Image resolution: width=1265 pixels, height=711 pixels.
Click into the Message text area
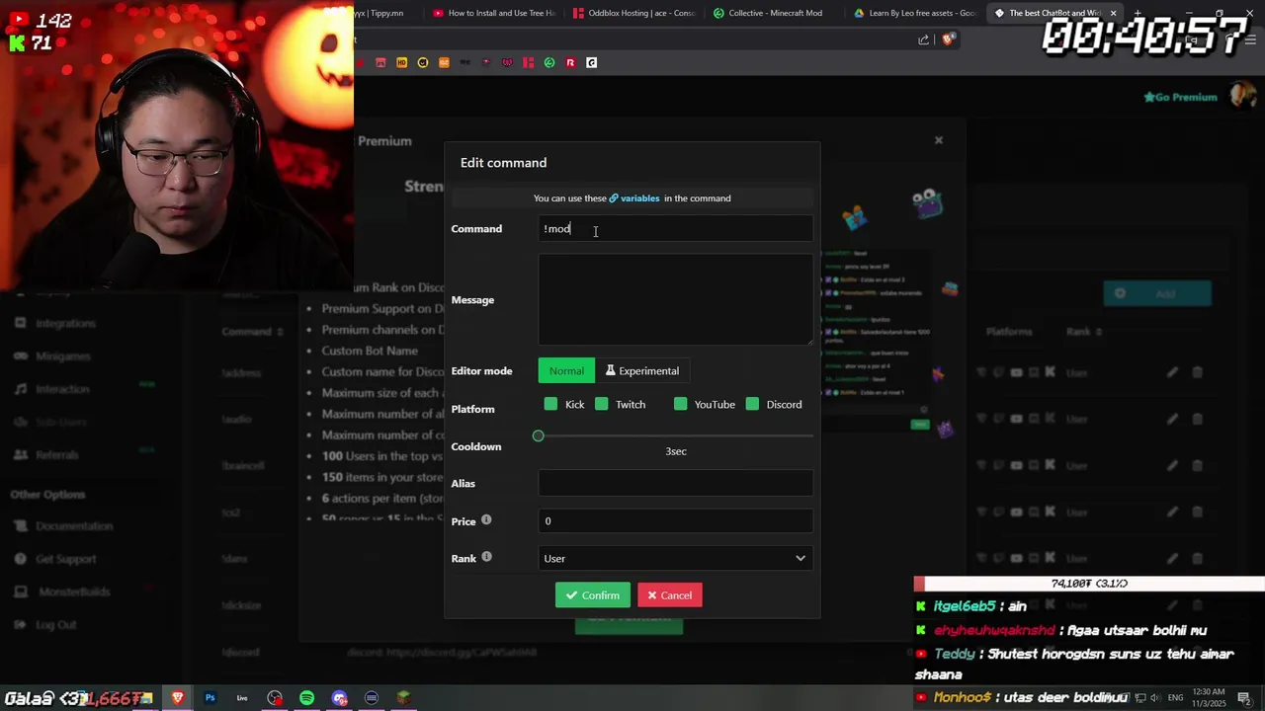676,300
